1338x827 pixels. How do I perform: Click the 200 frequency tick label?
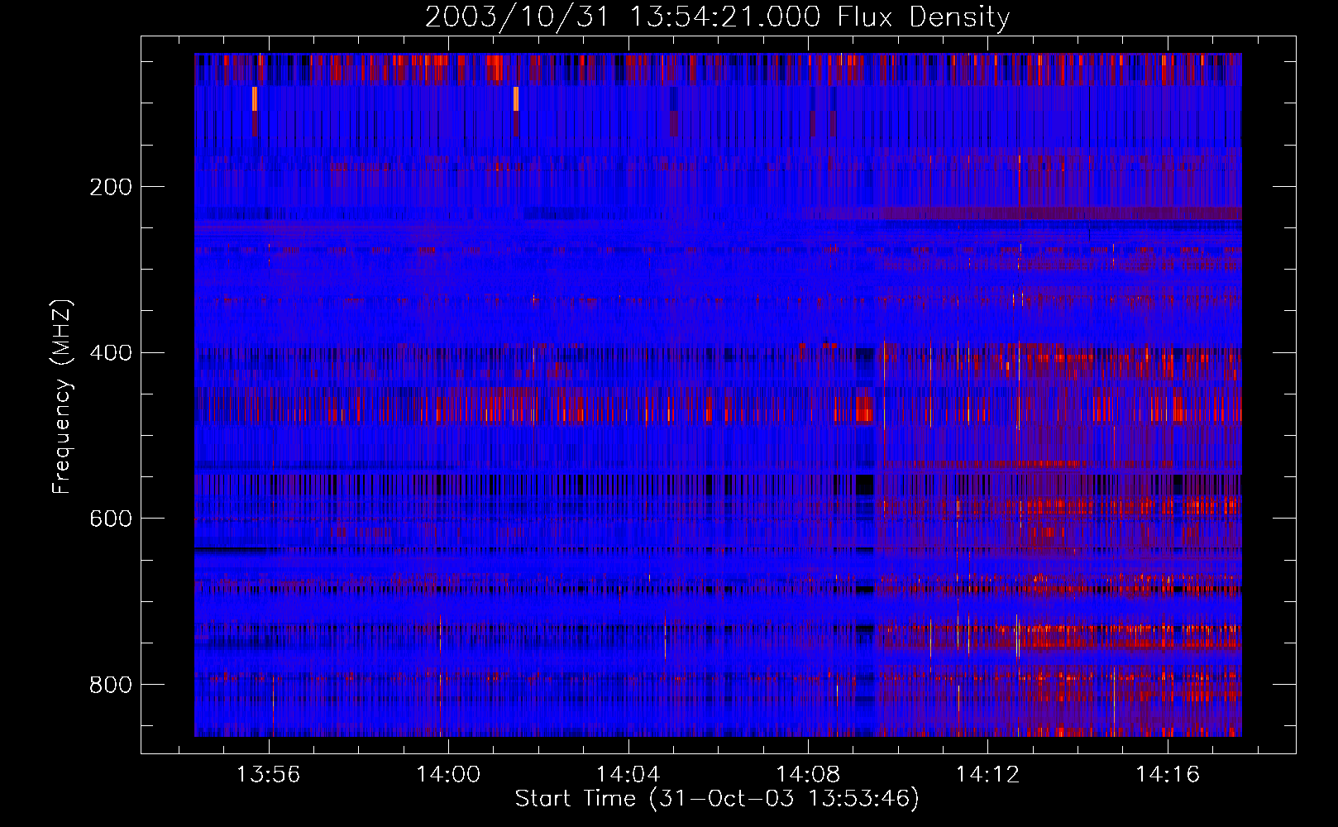(111, 187)
